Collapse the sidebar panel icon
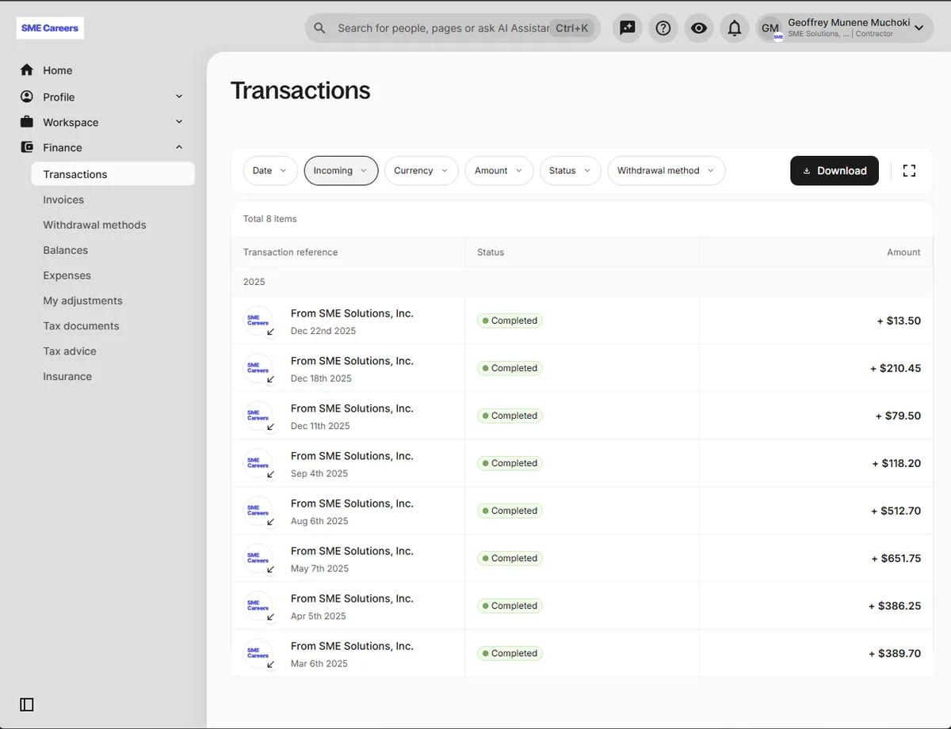Image resolution: width=951 pixels, height=729 pixels. 27,704
